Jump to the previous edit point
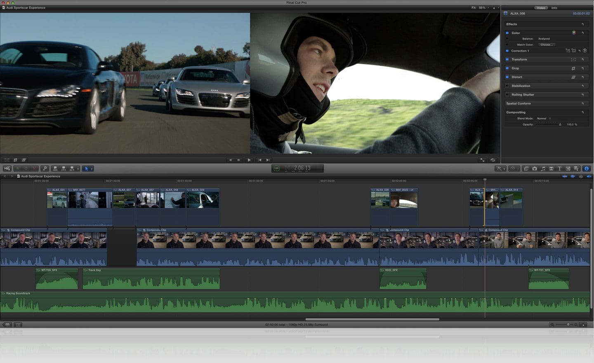 (x=259, y=160)
